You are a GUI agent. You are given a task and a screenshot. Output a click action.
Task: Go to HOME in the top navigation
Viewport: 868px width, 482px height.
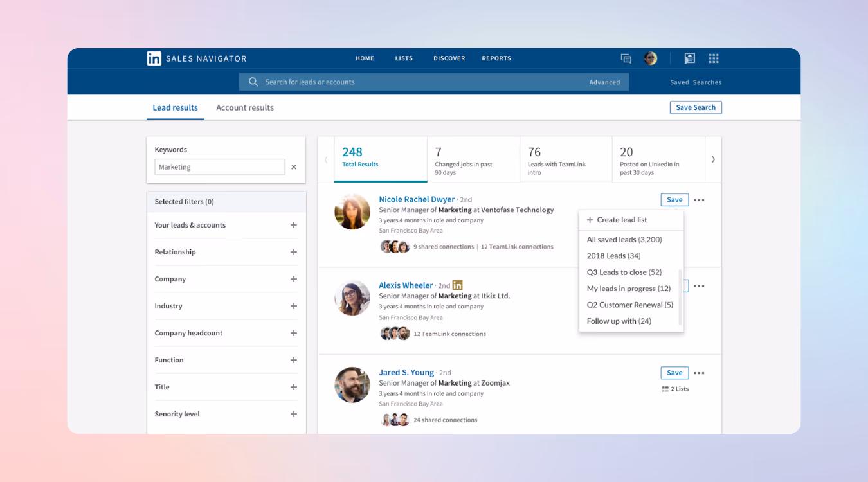click(x=365, y=58)
